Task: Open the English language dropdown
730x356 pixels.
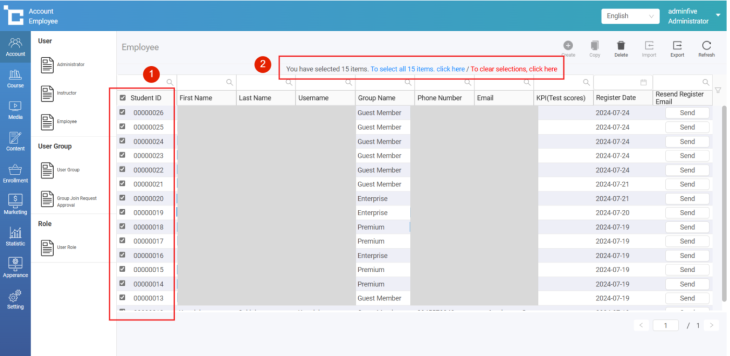Action: (x=630, y=16)
